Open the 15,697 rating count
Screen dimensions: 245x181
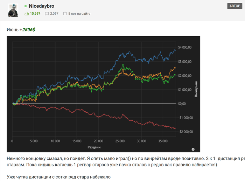tap(35, 14)
